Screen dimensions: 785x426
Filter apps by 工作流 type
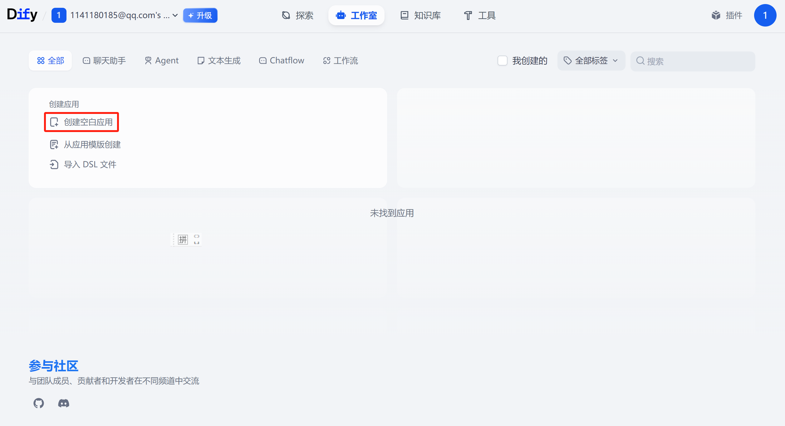click(x=341, y=61)
